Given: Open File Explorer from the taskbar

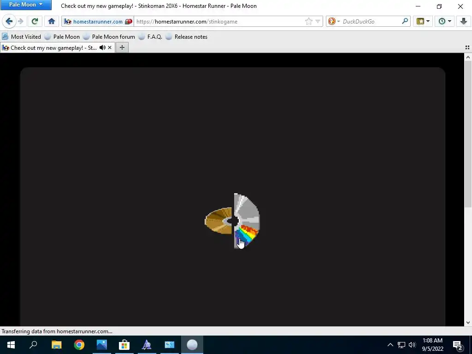Looking at the screenshot, I should pyautogui.click(x=56, y=345).
